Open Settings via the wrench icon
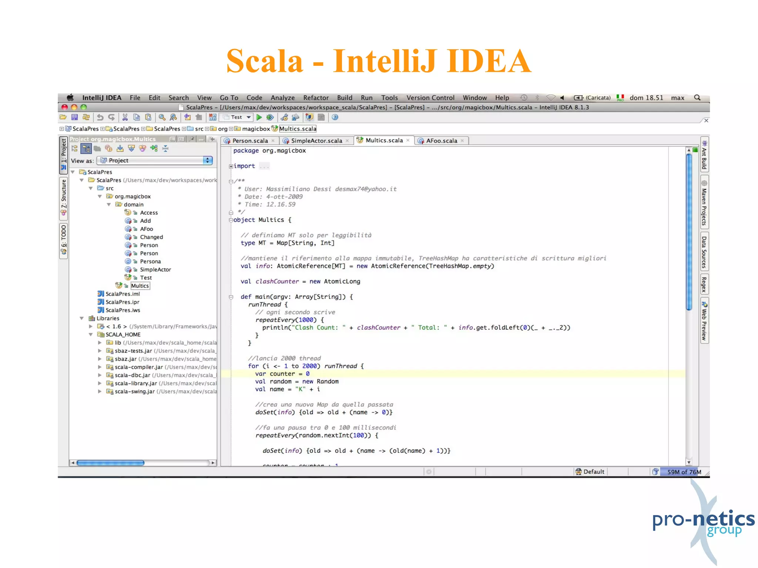 coord(284,117)
